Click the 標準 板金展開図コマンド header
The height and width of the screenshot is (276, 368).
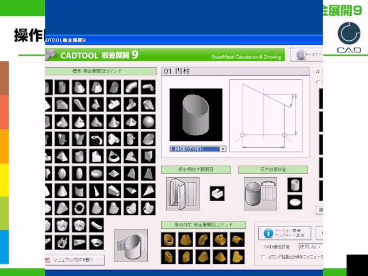point(101,71)
